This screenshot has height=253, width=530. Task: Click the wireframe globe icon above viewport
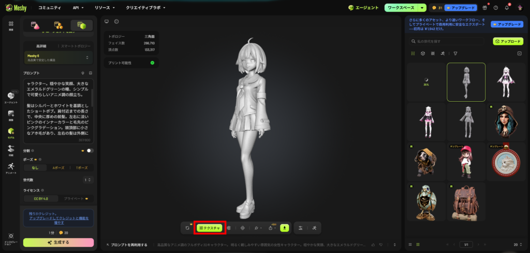[x=116, y=21]
